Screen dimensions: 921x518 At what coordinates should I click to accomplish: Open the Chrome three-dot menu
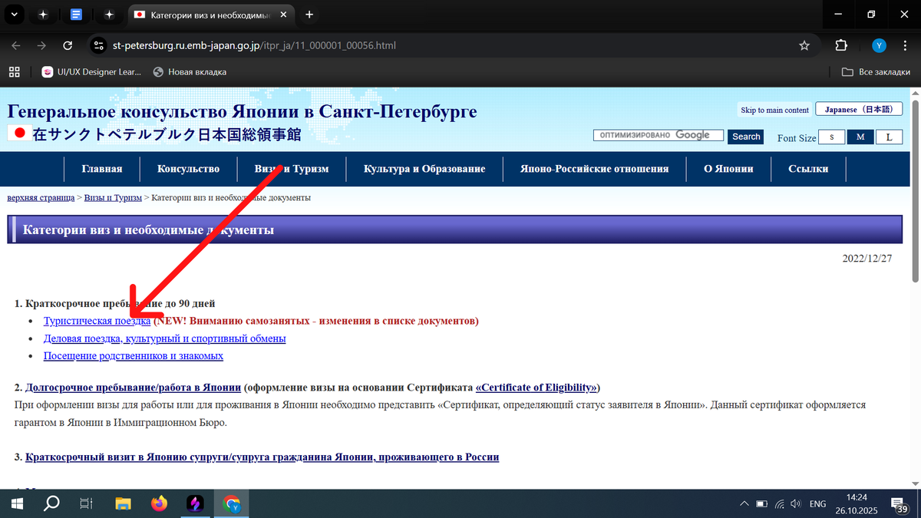tap(905, 45)
